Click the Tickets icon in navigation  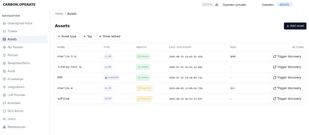pos(4,31)
